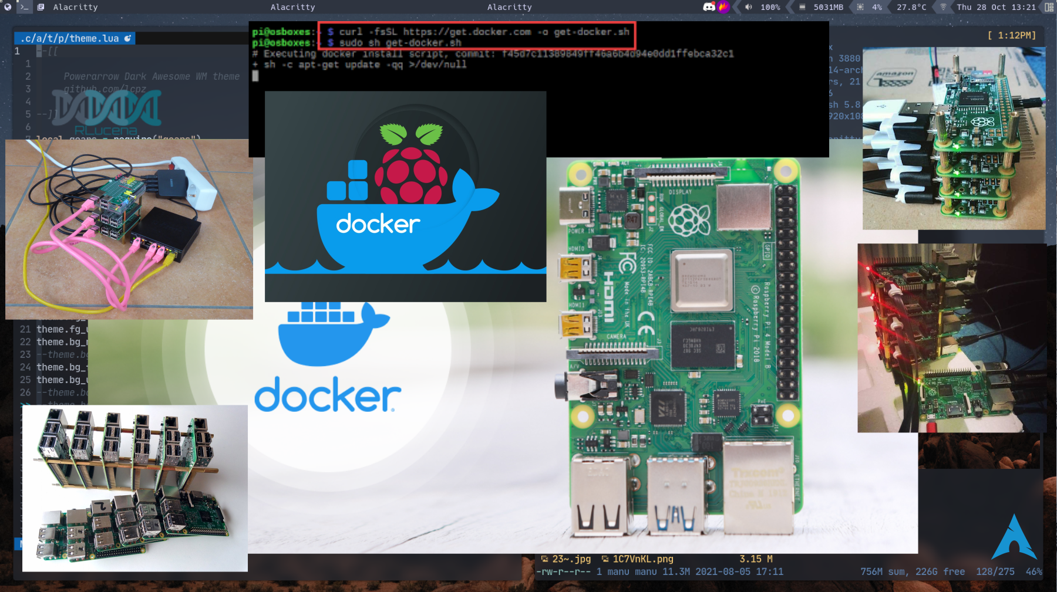Click the 11.3M 2021-08-05 17:11 status entry
The height and width of the screenshot is (592, 1057).
coord(723,571)
